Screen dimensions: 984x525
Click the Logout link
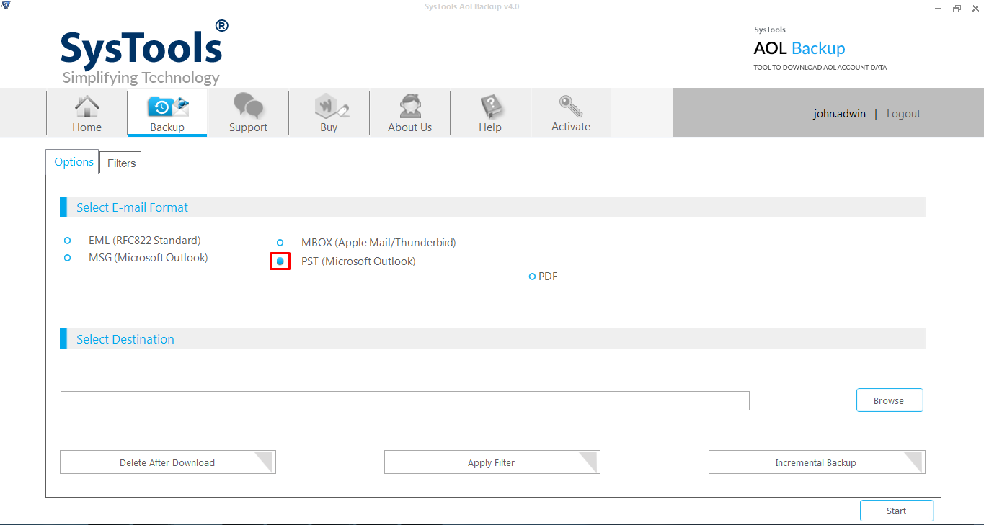point(903,114)
